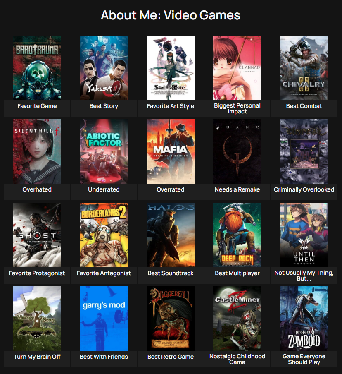Open the Steins;Gate cover image
The height and width of the screenshot is (374, 342).
point(171,68)
